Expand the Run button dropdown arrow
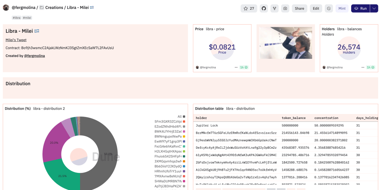381x190 pixels. click(x=374, y=9)
